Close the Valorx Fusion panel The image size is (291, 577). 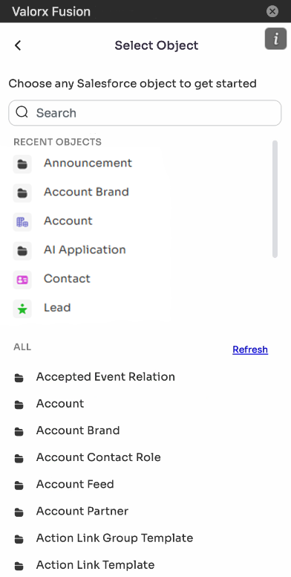click(272, 11)
